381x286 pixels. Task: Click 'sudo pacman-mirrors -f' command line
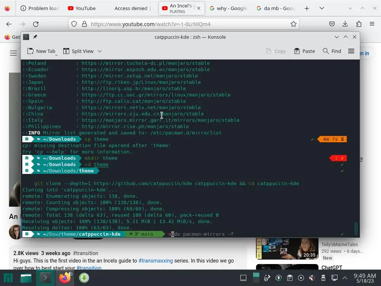(201, 234)
